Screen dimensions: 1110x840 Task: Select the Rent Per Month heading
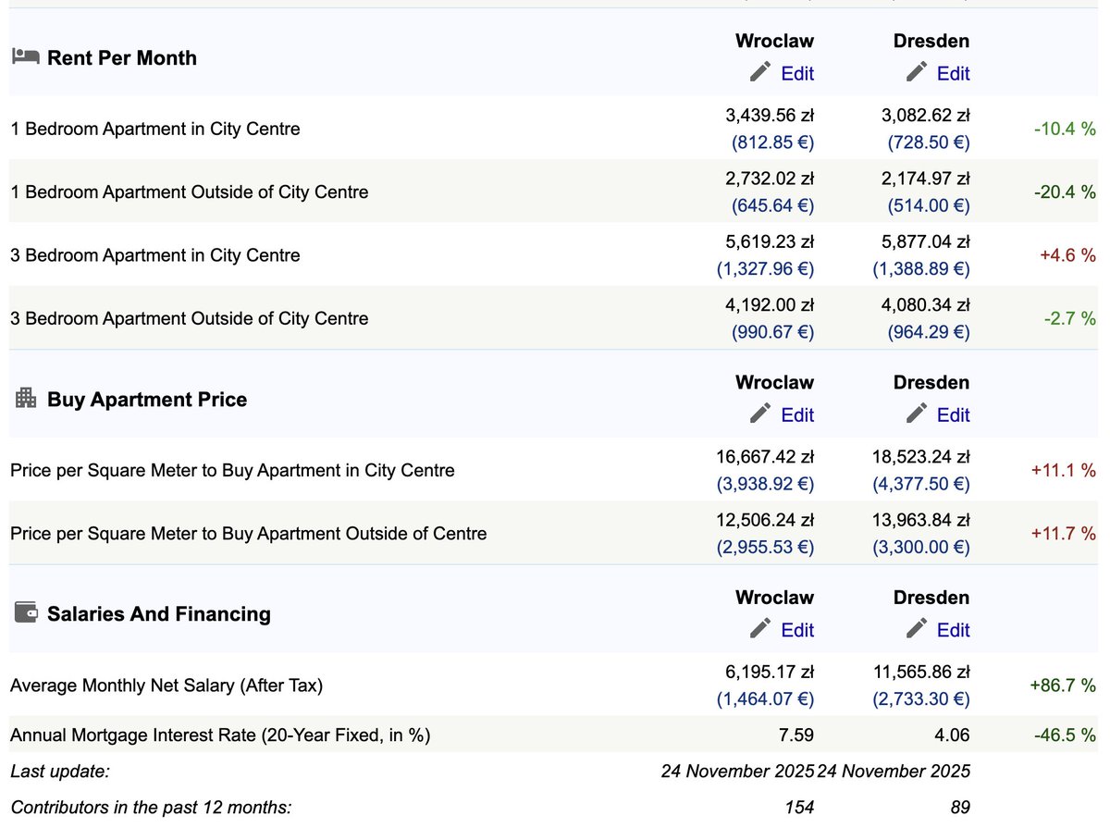tap(122, 58)
